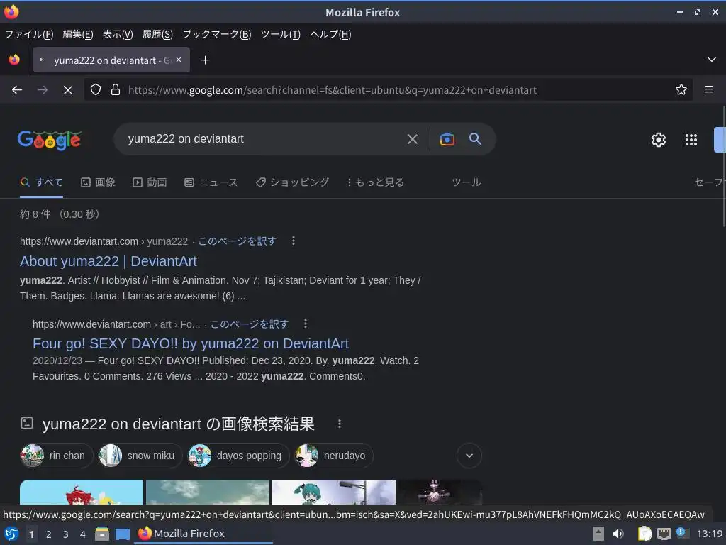Switch to 画像 images tab
This screenshot has height=545, width=726.
pyautogui.click(x=98, y=182)
